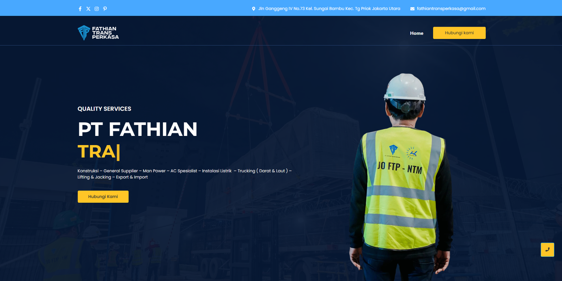Click Hubungi Kami button below services list

pos(103,197)
